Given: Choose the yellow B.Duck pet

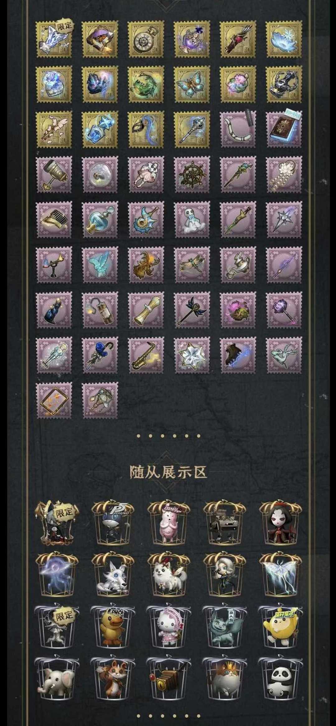Looking at the screenshot, I should (x=113, y=627).
